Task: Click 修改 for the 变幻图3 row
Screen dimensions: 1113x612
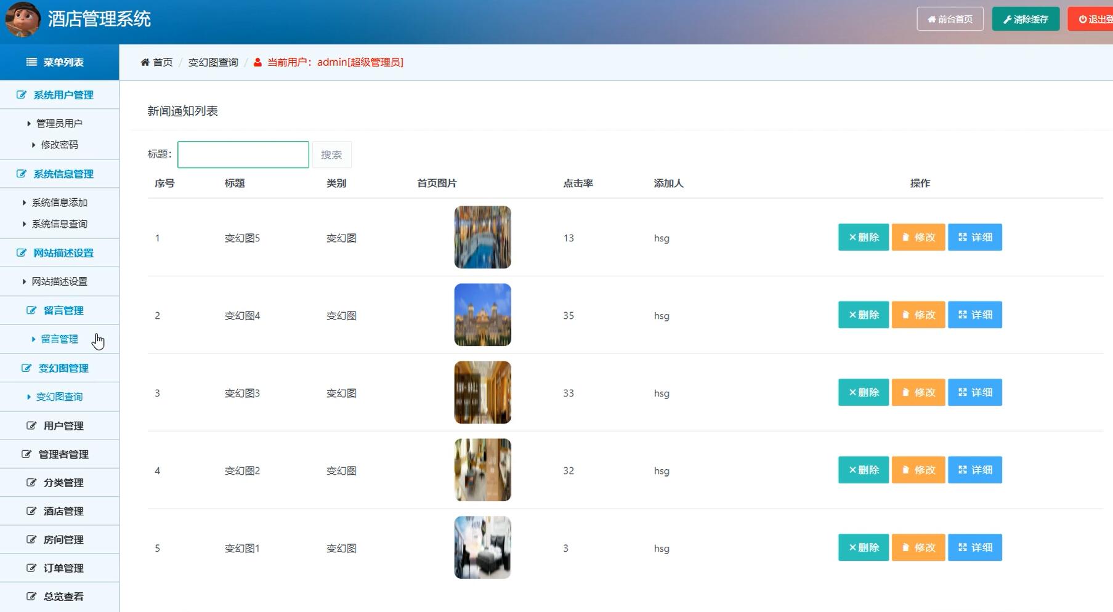Action: [x=918, y=392]
